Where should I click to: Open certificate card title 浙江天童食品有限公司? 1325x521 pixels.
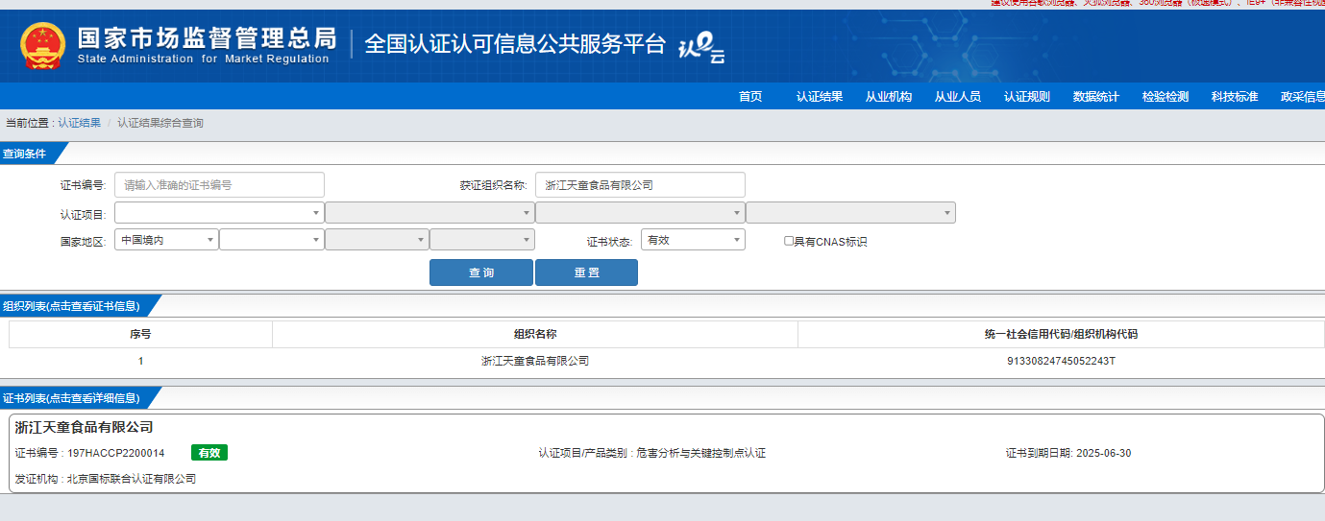click(x=85, y=427)
